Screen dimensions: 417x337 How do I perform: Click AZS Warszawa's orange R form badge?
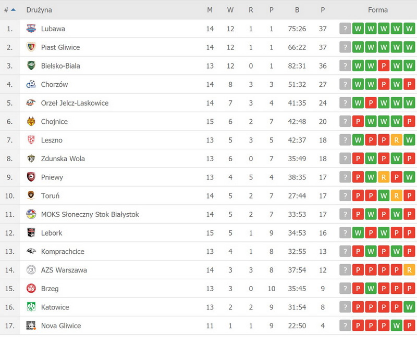[x=409, y=270]
